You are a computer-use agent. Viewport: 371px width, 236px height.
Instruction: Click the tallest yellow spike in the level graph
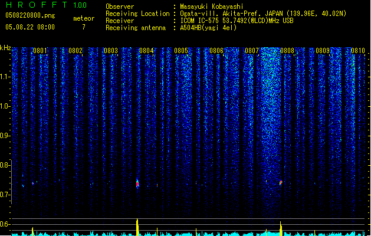point(137,227)
